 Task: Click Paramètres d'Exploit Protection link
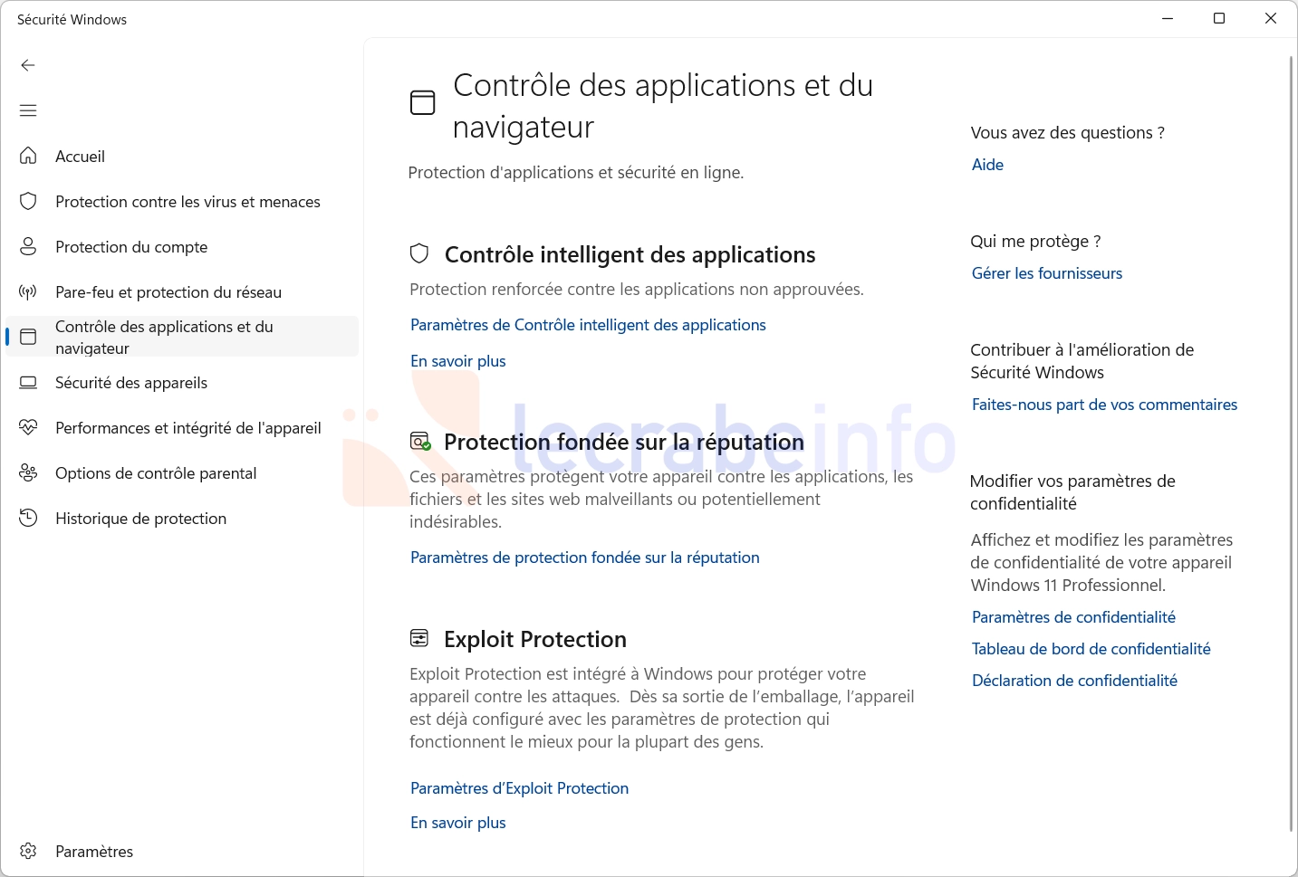coord(519,788)
